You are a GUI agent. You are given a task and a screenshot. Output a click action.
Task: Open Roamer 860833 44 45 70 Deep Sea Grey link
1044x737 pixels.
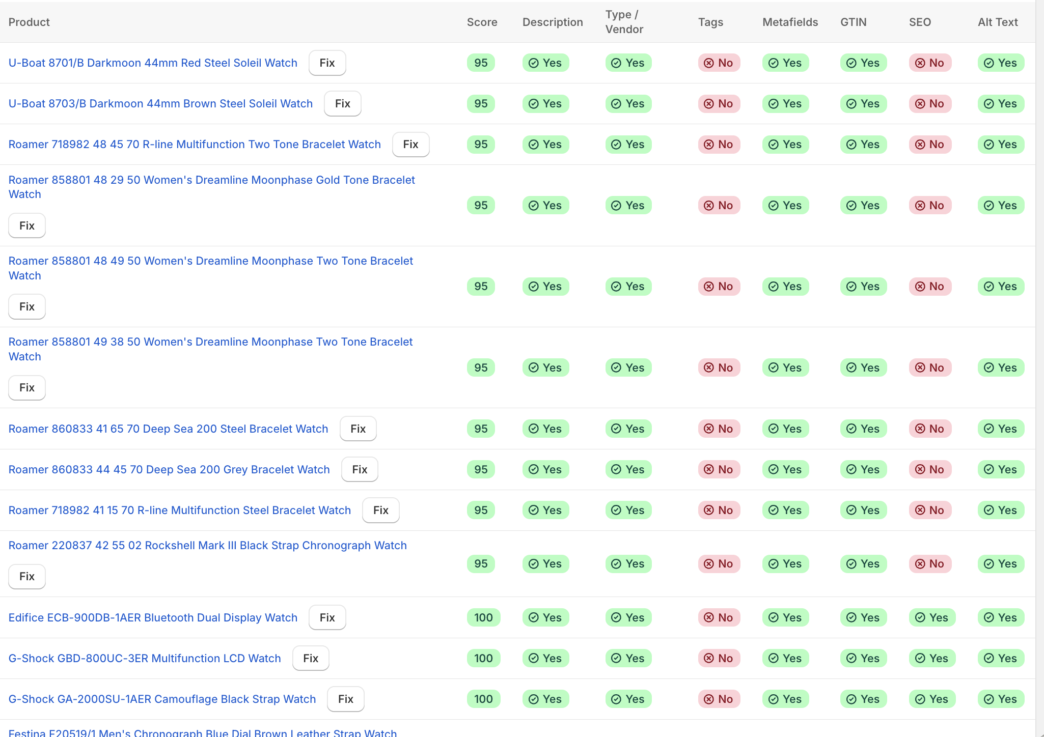point(169,469)
